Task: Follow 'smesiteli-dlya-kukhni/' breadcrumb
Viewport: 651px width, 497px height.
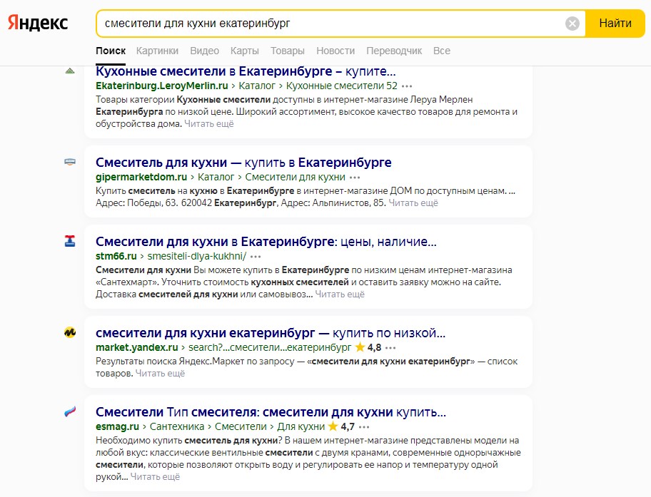Action: 196,257
